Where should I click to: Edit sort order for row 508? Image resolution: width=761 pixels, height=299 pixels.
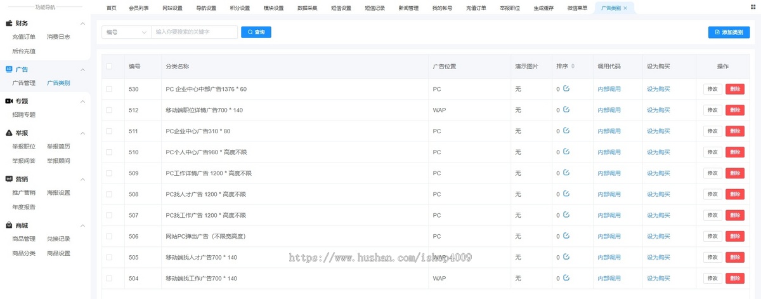(x=566, y=194)
